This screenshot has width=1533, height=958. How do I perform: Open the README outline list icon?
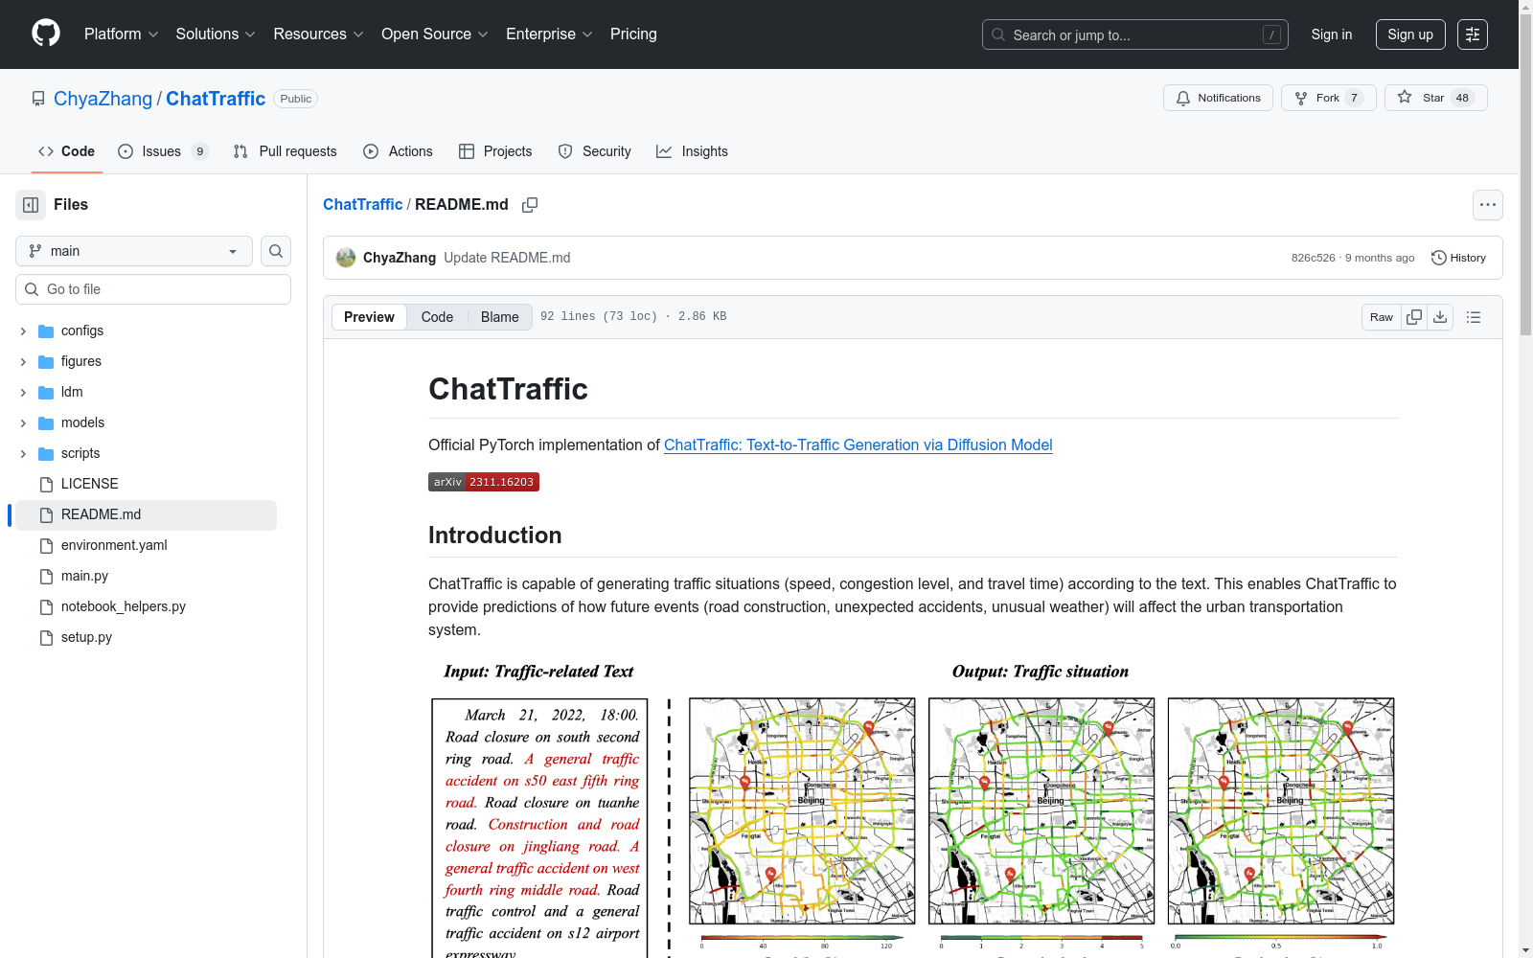point(1474,317)
